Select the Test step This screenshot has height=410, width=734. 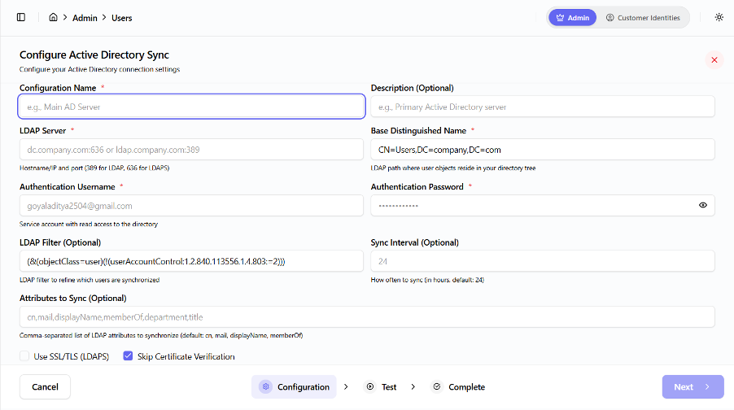pos(382,387)
